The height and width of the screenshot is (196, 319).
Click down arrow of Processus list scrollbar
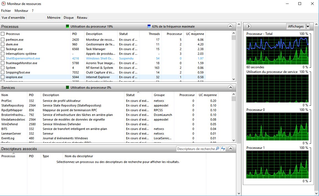(x=234, y=79)
